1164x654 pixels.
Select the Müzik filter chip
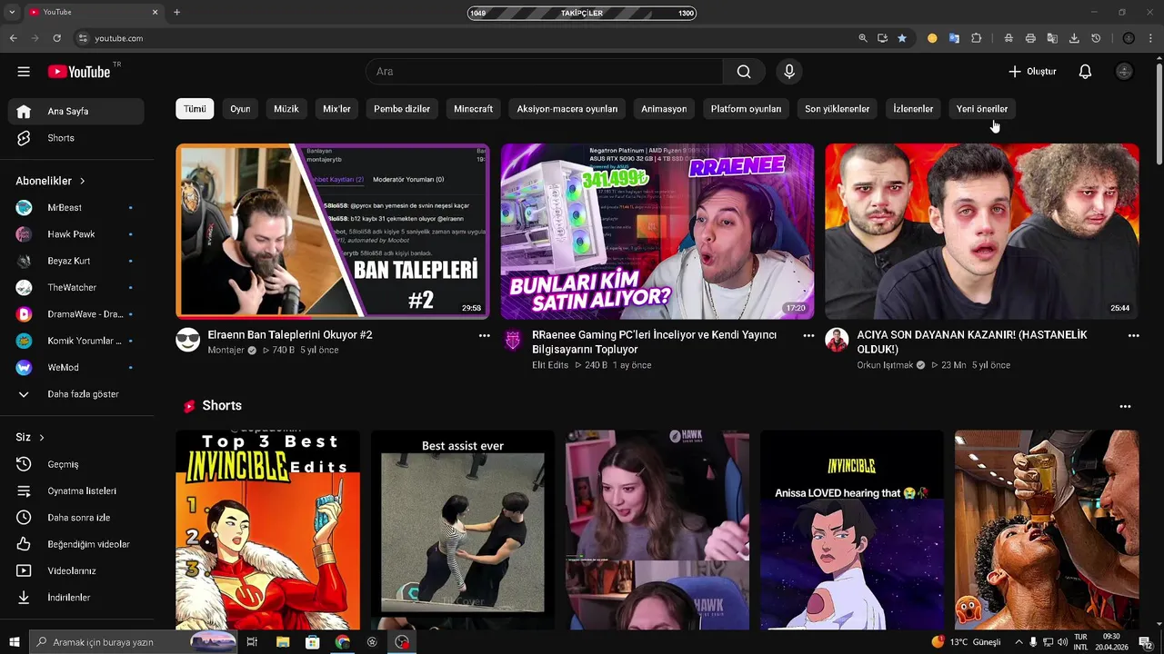(x=286, y=109)
